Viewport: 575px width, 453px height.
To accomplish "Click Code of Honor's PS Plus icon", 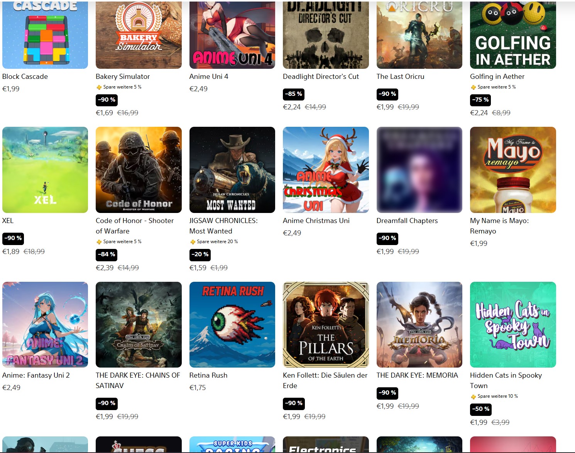I will click(x=99, y=242).
